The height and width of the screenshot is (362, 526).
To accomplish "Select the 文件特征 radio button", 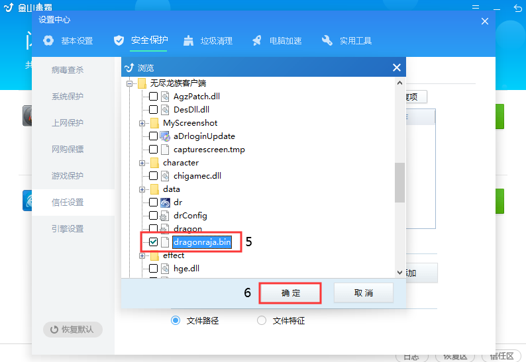I will [262, 320].
